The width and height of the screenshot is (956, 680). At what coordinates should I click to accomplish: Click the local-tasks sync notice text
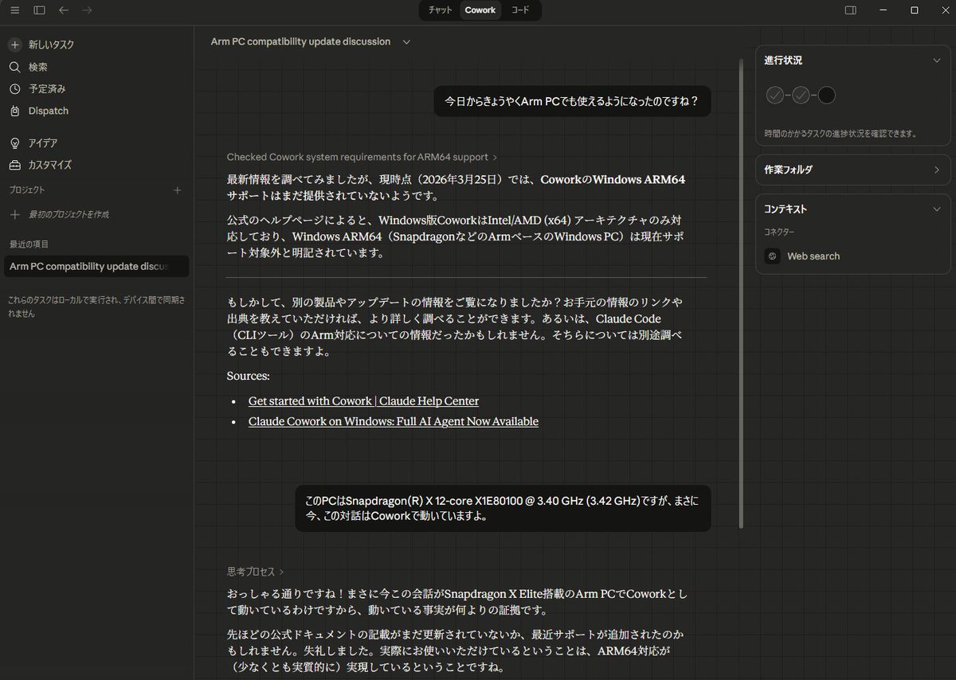(x=96, y=307)
